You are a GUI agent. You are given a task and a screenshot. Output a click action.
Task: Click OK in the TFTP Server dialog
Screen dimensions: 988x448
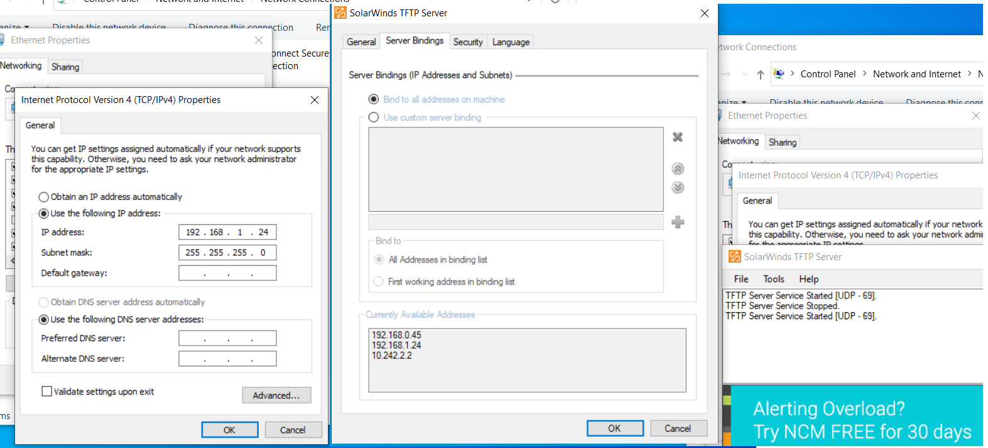615,429
